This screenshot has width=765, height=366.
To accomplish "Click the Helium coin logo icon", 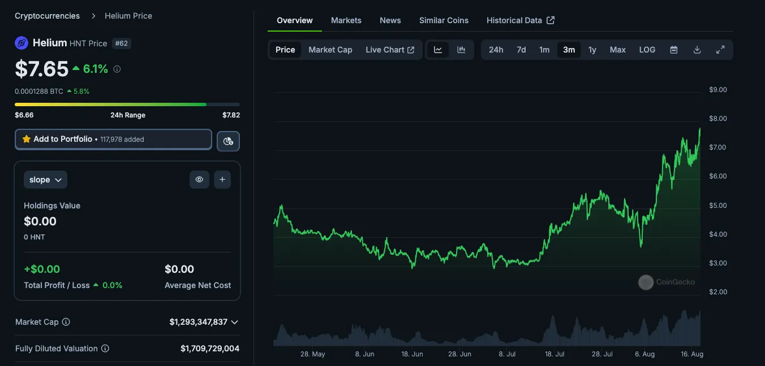I will 22,43.
